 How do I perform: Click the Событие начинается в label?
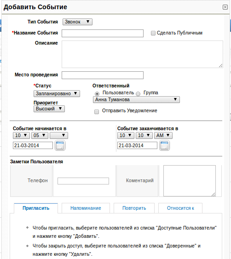pyautogui.click(x=40, y=128)
